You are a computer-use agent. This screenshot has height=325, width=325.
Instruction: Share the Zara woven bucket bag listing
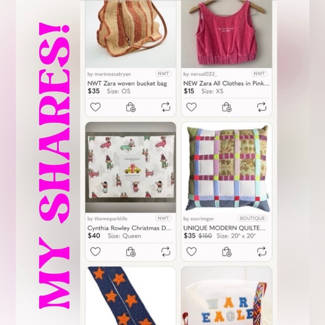(x=166, y=107)
